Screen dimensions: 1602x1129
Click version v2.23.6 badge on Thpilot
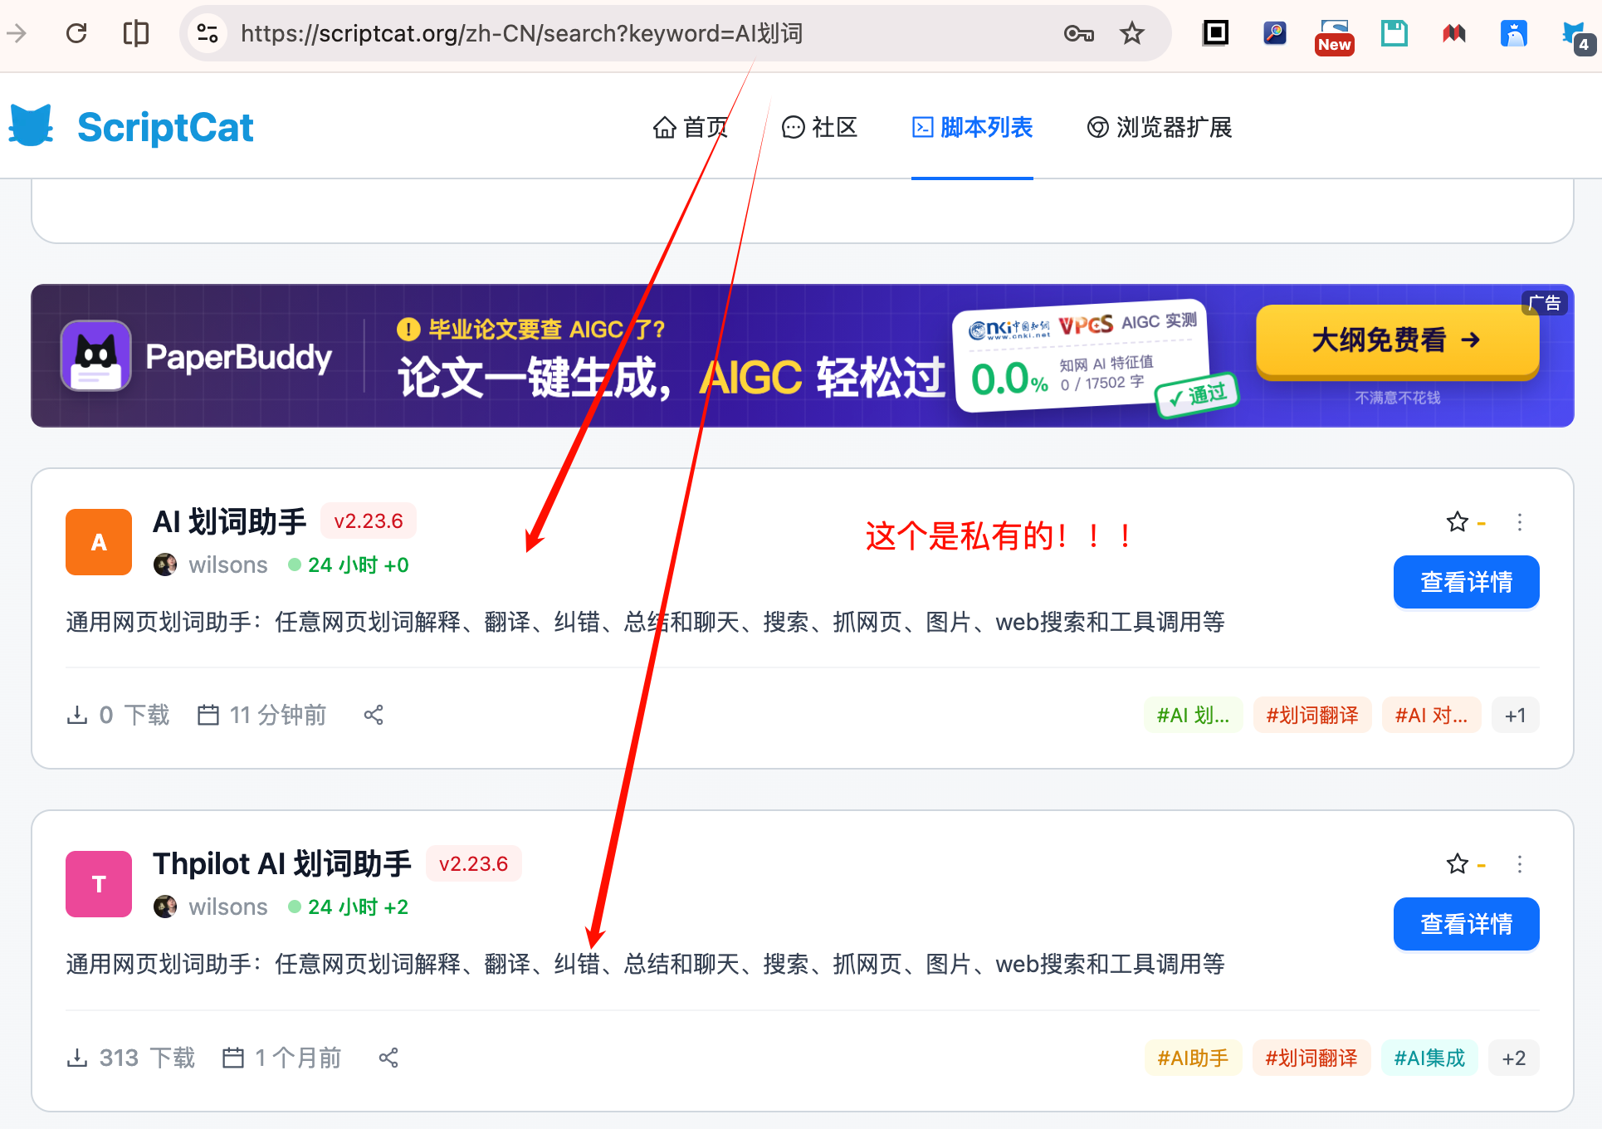[473, 863]
